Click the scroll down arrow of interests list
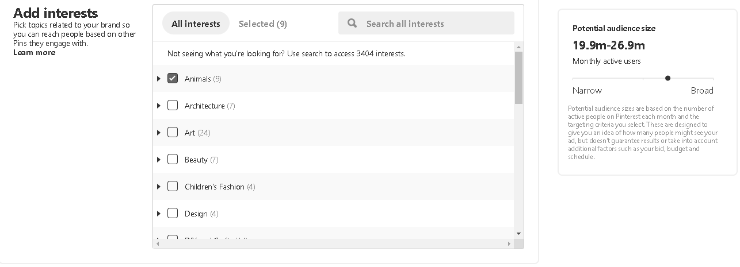 tap(519, 234)
